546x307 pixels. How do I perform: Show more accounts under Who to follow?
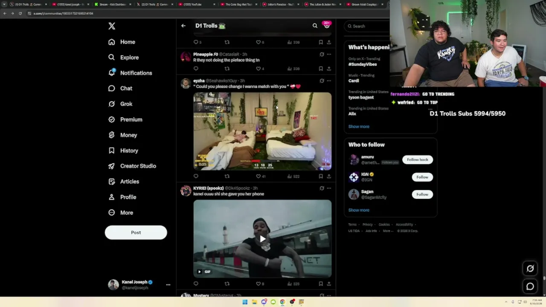[x=359, y=210]
